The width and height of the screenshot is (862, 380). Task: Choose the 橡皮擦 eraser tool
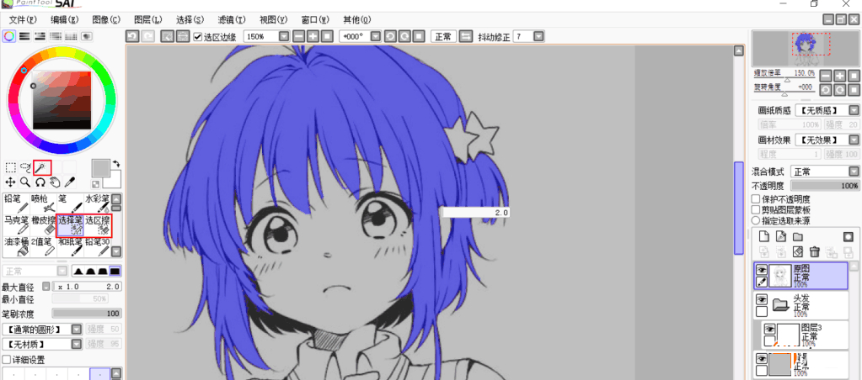pos(43,225)
